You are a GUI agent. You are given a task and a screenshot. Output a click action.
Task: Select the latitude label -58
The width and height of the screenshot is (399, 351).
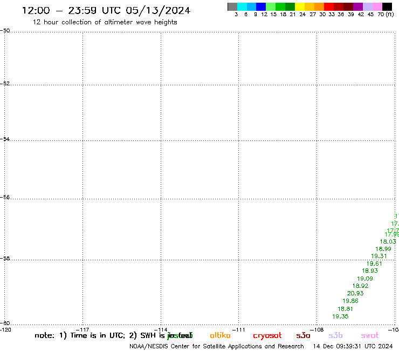[5, 259]
